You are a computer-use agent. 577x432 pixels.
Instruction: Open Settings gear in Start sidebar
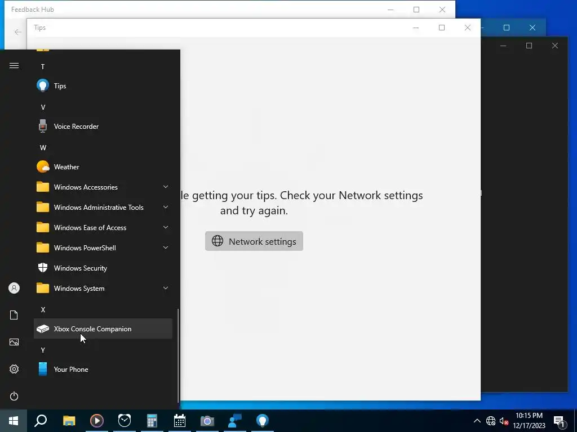(14, 369)
